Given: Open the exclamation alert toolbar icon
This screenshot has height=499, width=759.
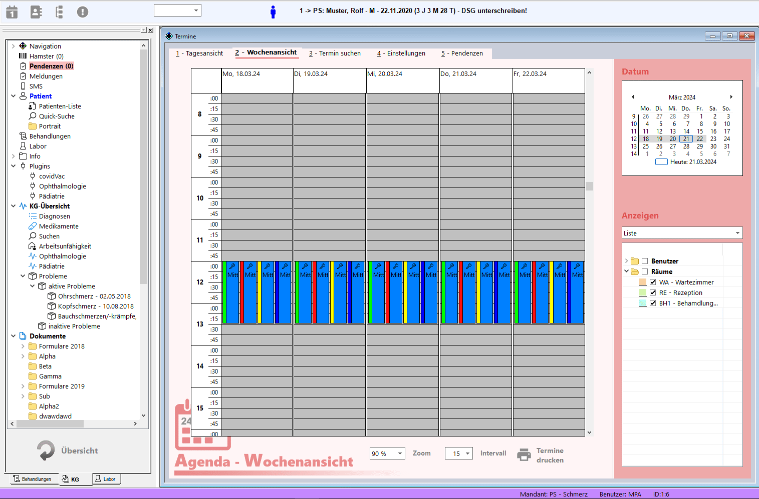Looking at the screenshot, I should [83, 12].
